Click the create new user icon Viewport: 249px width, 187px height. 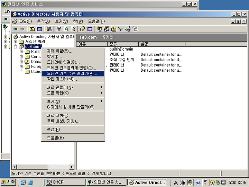99,29
